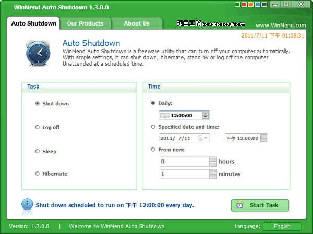Adjust the Daily time spinner arrows
Viewport: 313px width, 234px height.
[x=206, y=115]
